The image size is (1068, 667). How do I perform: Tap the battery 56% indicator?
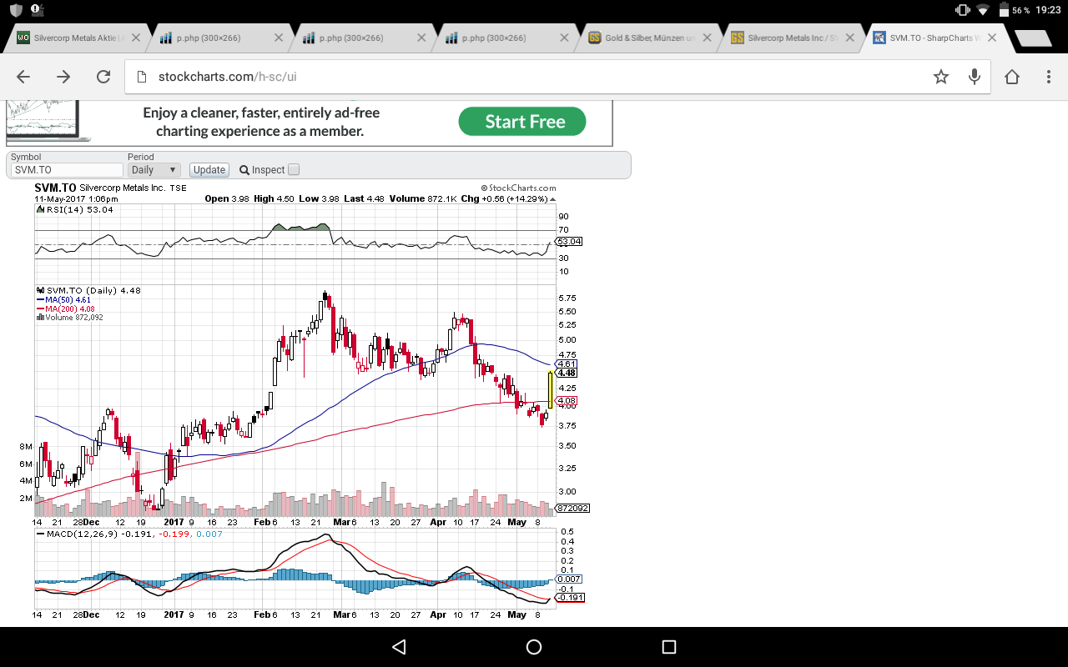[1015, 10]
